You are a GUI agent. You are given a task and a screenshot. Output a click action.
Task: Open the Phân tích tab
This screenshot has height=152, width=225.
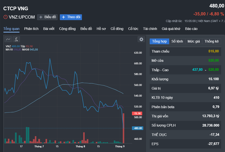(31, 29)
